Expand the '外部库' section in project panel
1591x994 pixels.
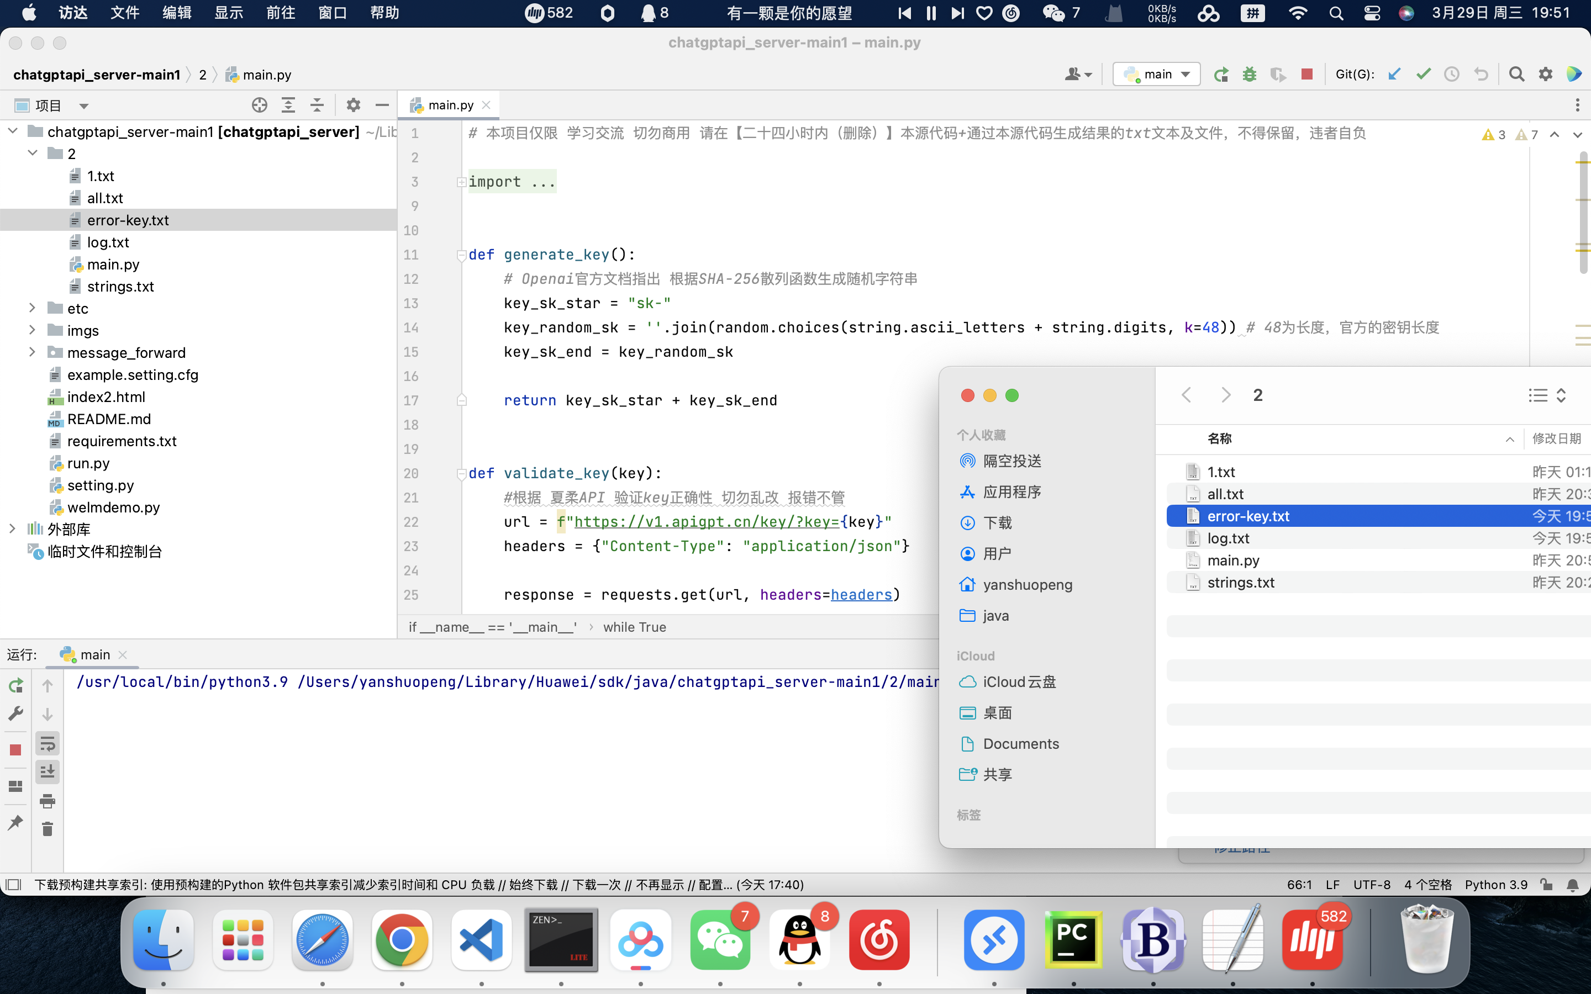(13, 528)
